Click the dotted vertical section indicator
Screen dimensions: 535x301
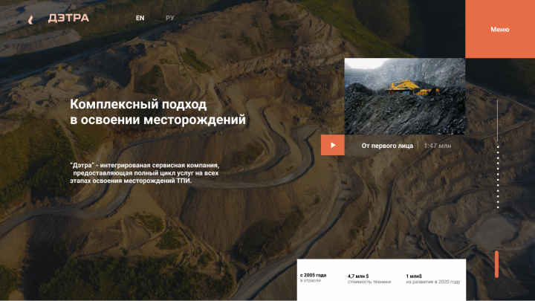click(x=498, y=177)
